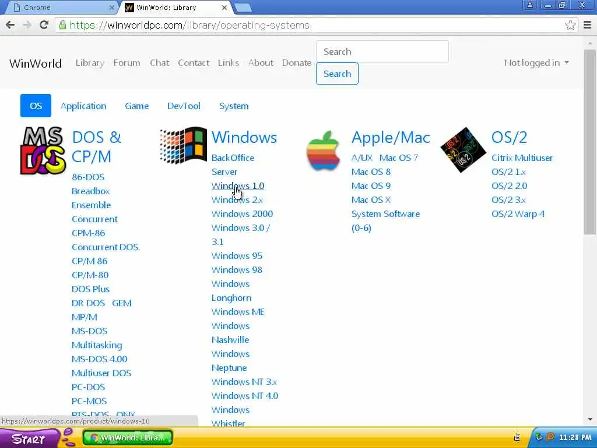The width and height of the screenshot is (597, 448).
Task: Focus the Search input field
Action: point(382,51)
